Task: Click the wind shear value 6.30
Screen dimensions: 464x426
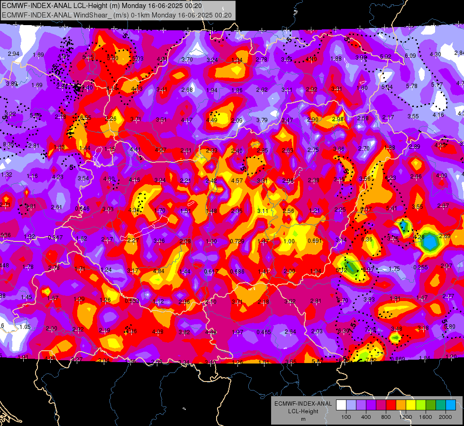Action: click(344, 330)
